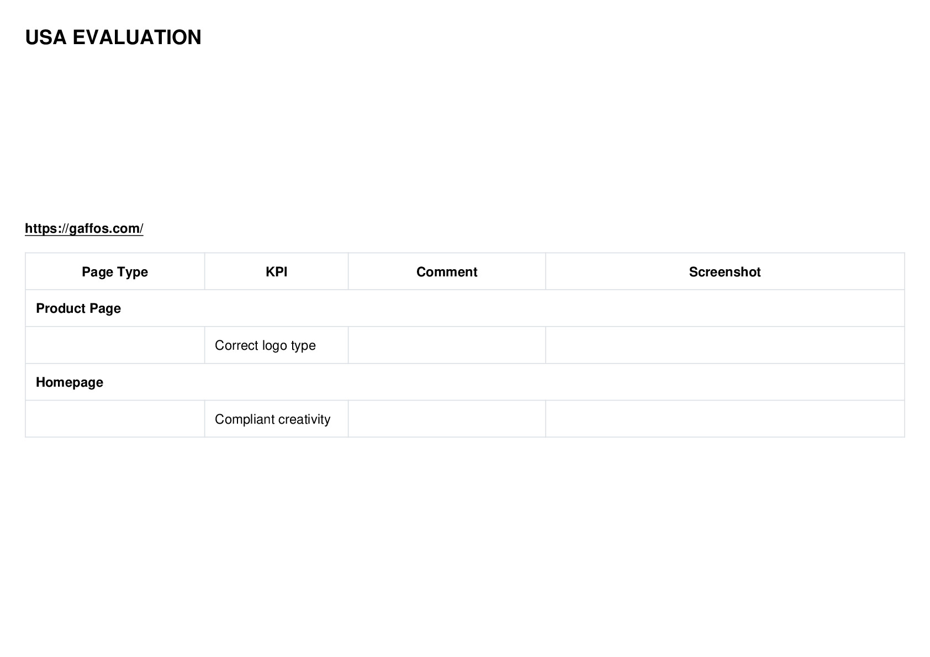Viewport: 930px width, 657px height.
Task: Select the USA EVALUATION heading
Action: point(113,38)
